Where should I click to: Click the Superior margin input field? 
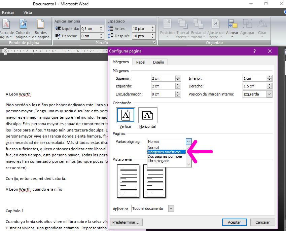click(163, 78)
